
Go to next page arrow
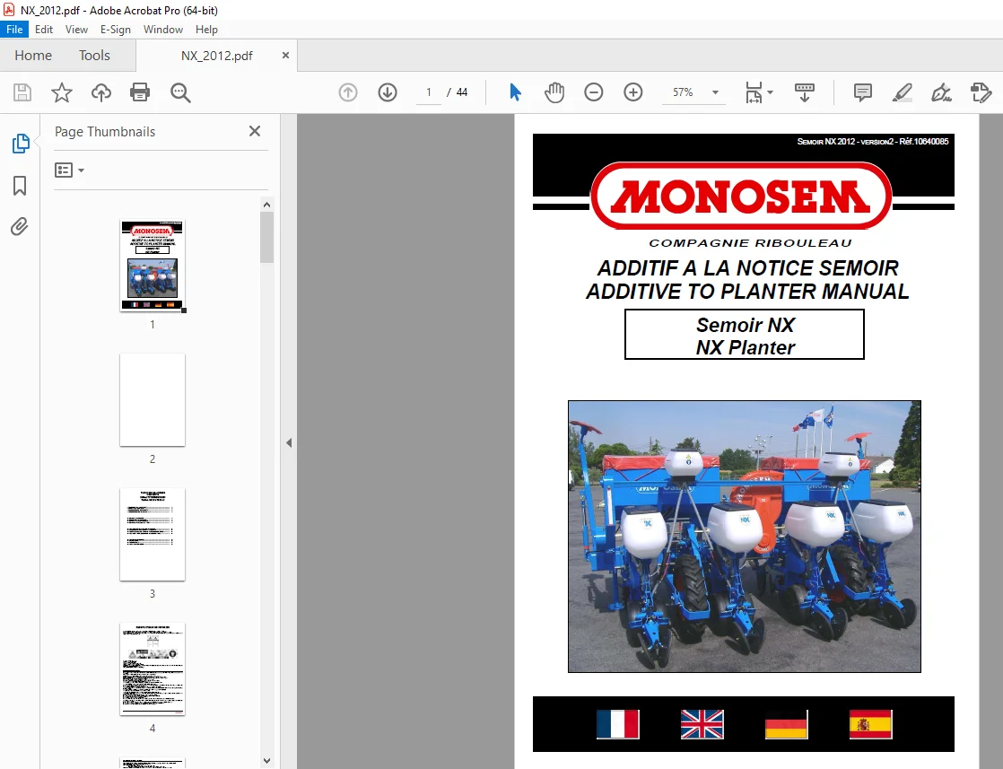tap(388, 92)
